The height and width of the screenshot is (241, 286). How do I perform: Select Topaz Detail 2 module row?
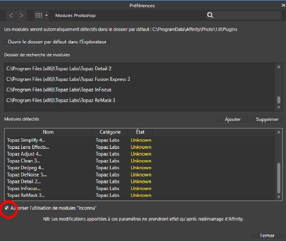pyautogui.click(x=140, y=182)
